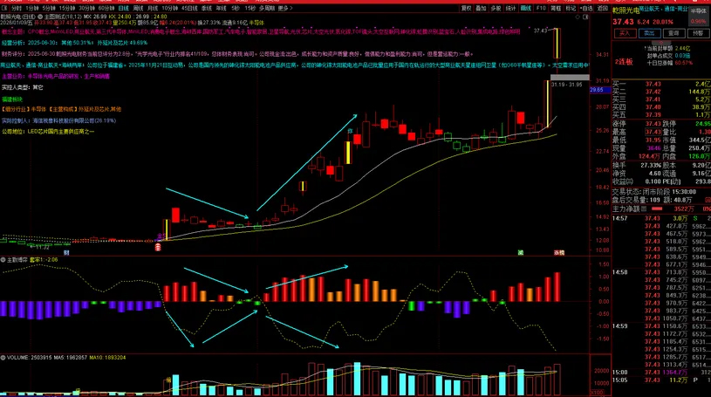Viewport: 711px width, 397px height.
Task: Click the 返回 back button
Action: pos(603,8)
